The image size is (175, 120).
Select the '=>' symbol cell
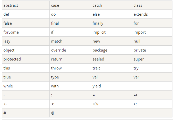click(152, 95)
